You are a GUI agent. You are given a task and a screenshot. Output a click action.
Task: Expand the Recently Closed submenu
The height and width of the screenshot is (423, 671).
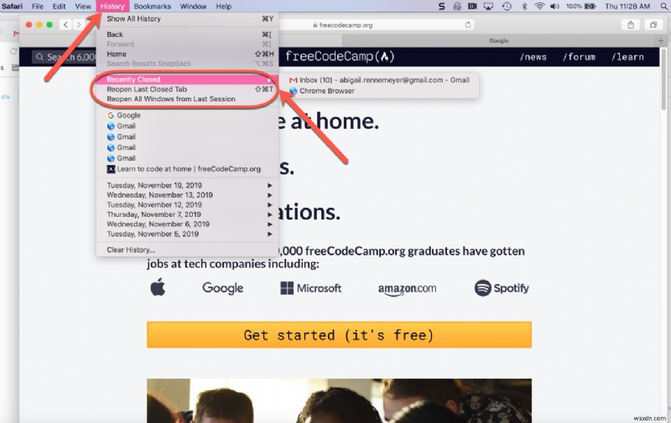(x=187, y=80)
